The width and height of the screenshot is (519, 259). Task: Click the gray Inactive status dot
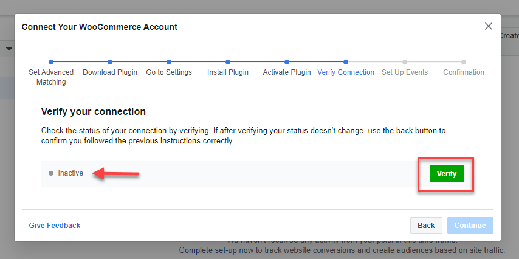[51, 173]
